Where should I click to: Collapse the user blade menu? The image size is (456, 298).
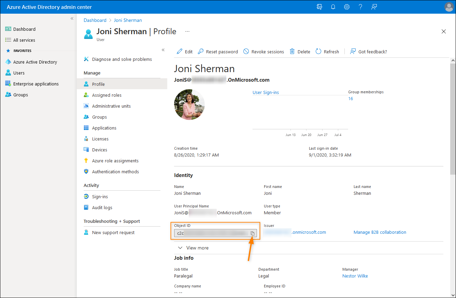[x=163, y=50]
